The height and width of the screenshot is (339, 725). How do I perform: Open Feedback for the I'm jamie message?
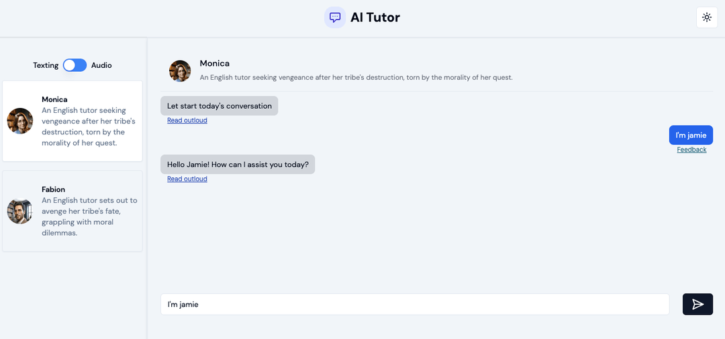pos(691,150)
